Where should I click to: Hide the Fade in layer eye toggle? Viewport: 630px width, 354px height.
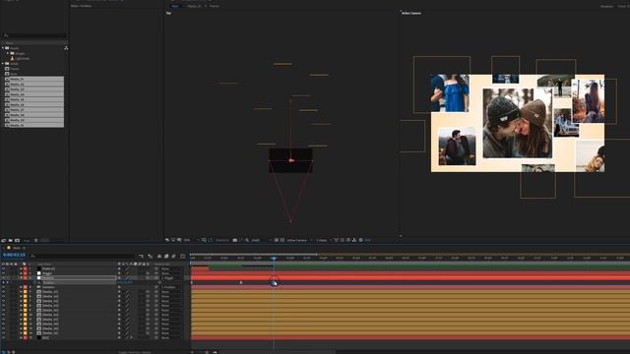(3, 268)
